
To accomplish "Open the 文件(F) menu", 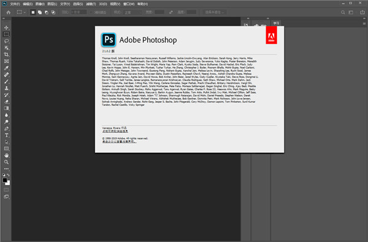I will [x=15, y=4].
